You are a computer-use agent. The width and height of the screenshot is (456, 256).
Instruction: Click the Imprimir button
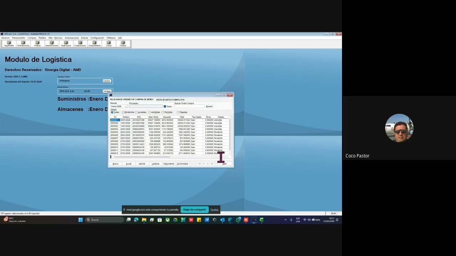(142, 164)
